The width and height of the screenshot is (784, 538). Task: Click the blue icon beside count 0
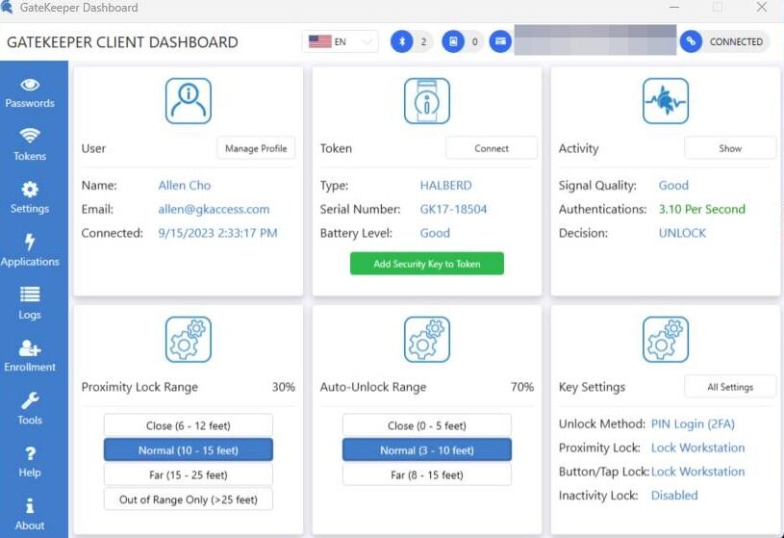point(453,41)
